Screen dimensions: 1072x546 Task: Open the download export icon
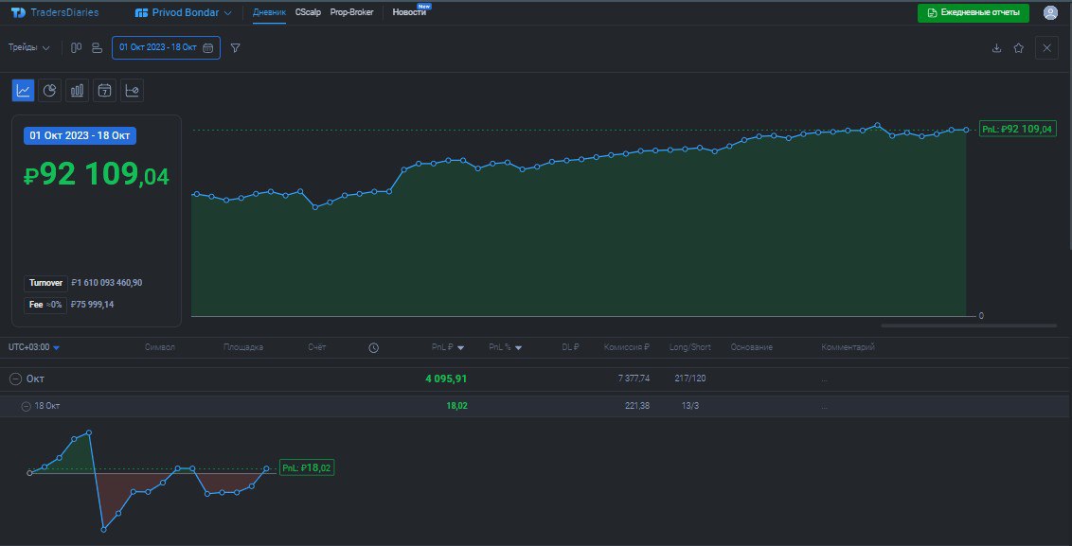996,47
